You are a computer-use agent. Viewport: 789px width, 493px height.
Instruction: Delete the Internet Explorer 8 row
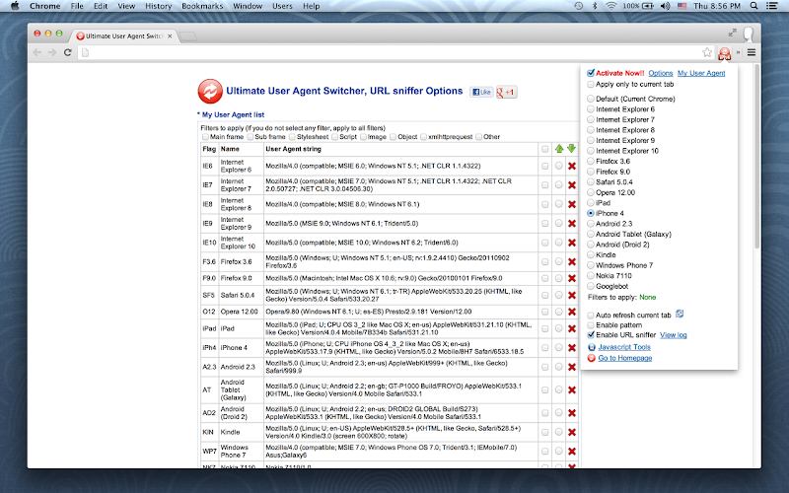(572, 204)
